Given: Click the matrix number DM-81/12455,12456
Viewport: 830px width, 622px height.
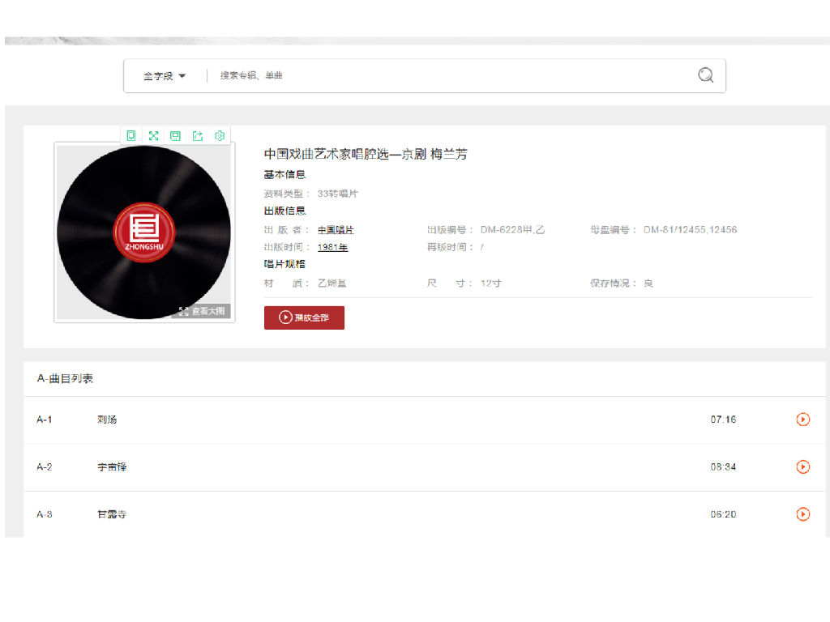Looking at the screenshot, I should (x=691, y=229).
